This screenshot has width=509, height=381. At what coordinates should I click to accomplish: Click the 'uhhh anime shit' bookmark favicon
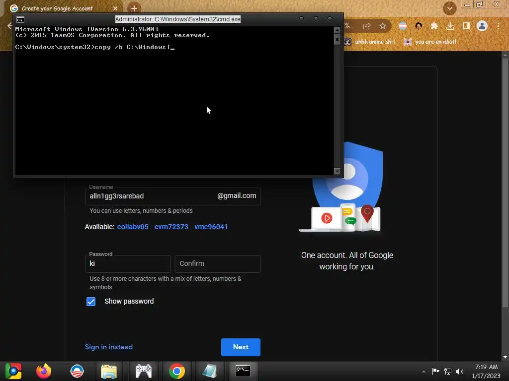point(348,42)
